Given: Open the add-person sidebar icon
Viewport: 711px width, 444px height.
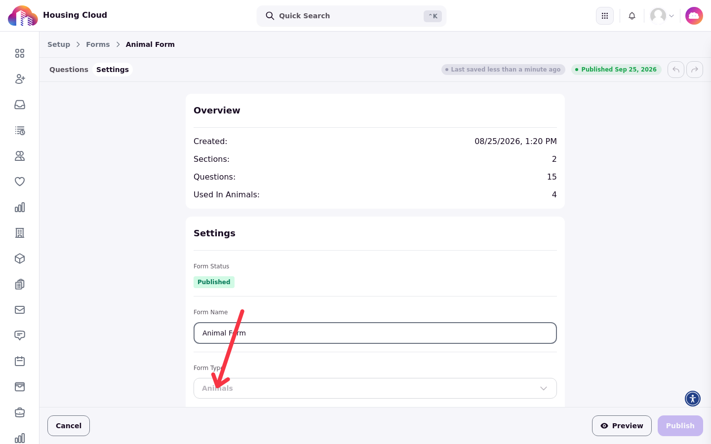Looking at the screenshot, I should point(20,79).
